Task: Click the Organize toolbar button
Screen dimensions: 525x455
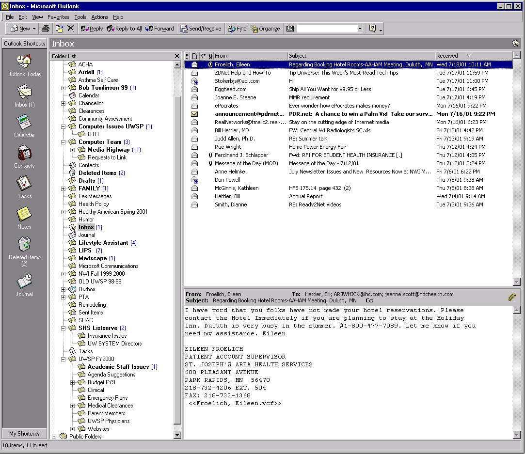Action: tap(266, 29)
